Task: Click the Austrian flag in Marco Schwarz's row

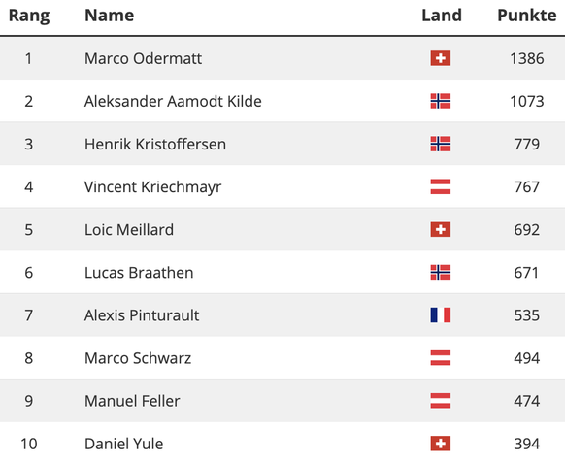Action: [441, 358]
